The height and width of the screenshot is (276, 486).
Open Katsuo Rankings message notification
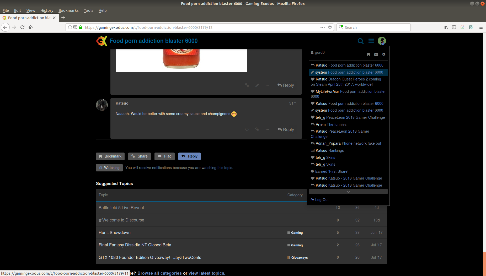point(348,150)
